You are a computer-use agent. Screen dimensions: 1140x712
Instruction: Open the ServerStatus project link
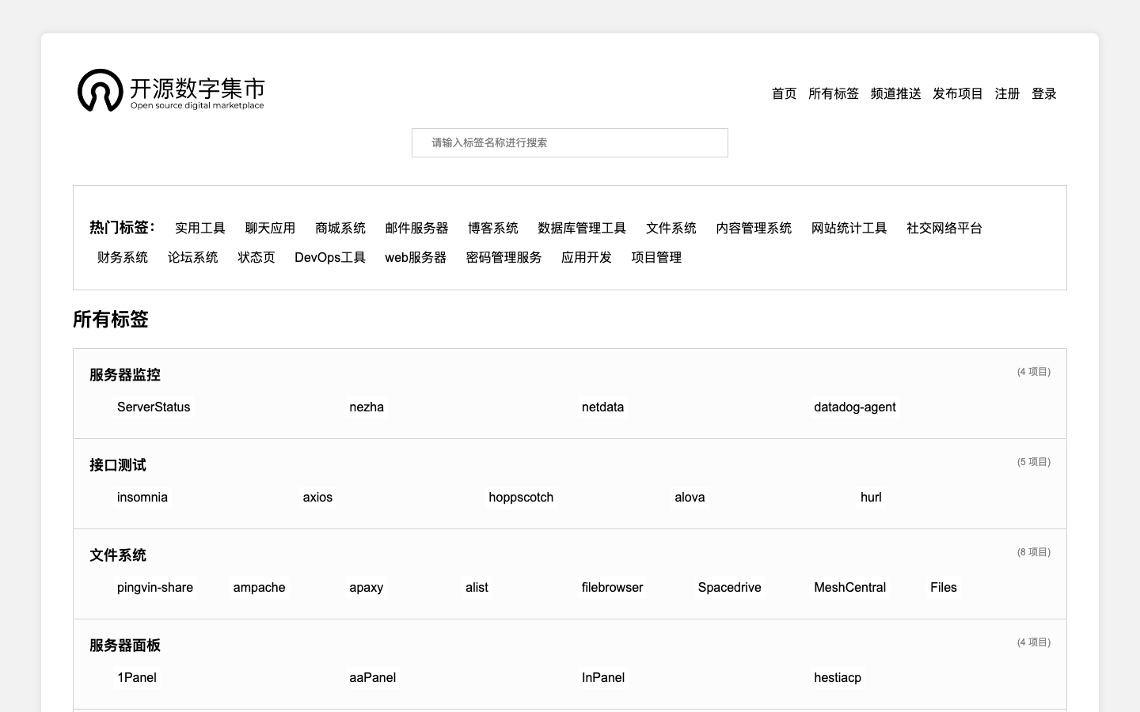pyautogui.click(x=153, y=407)
